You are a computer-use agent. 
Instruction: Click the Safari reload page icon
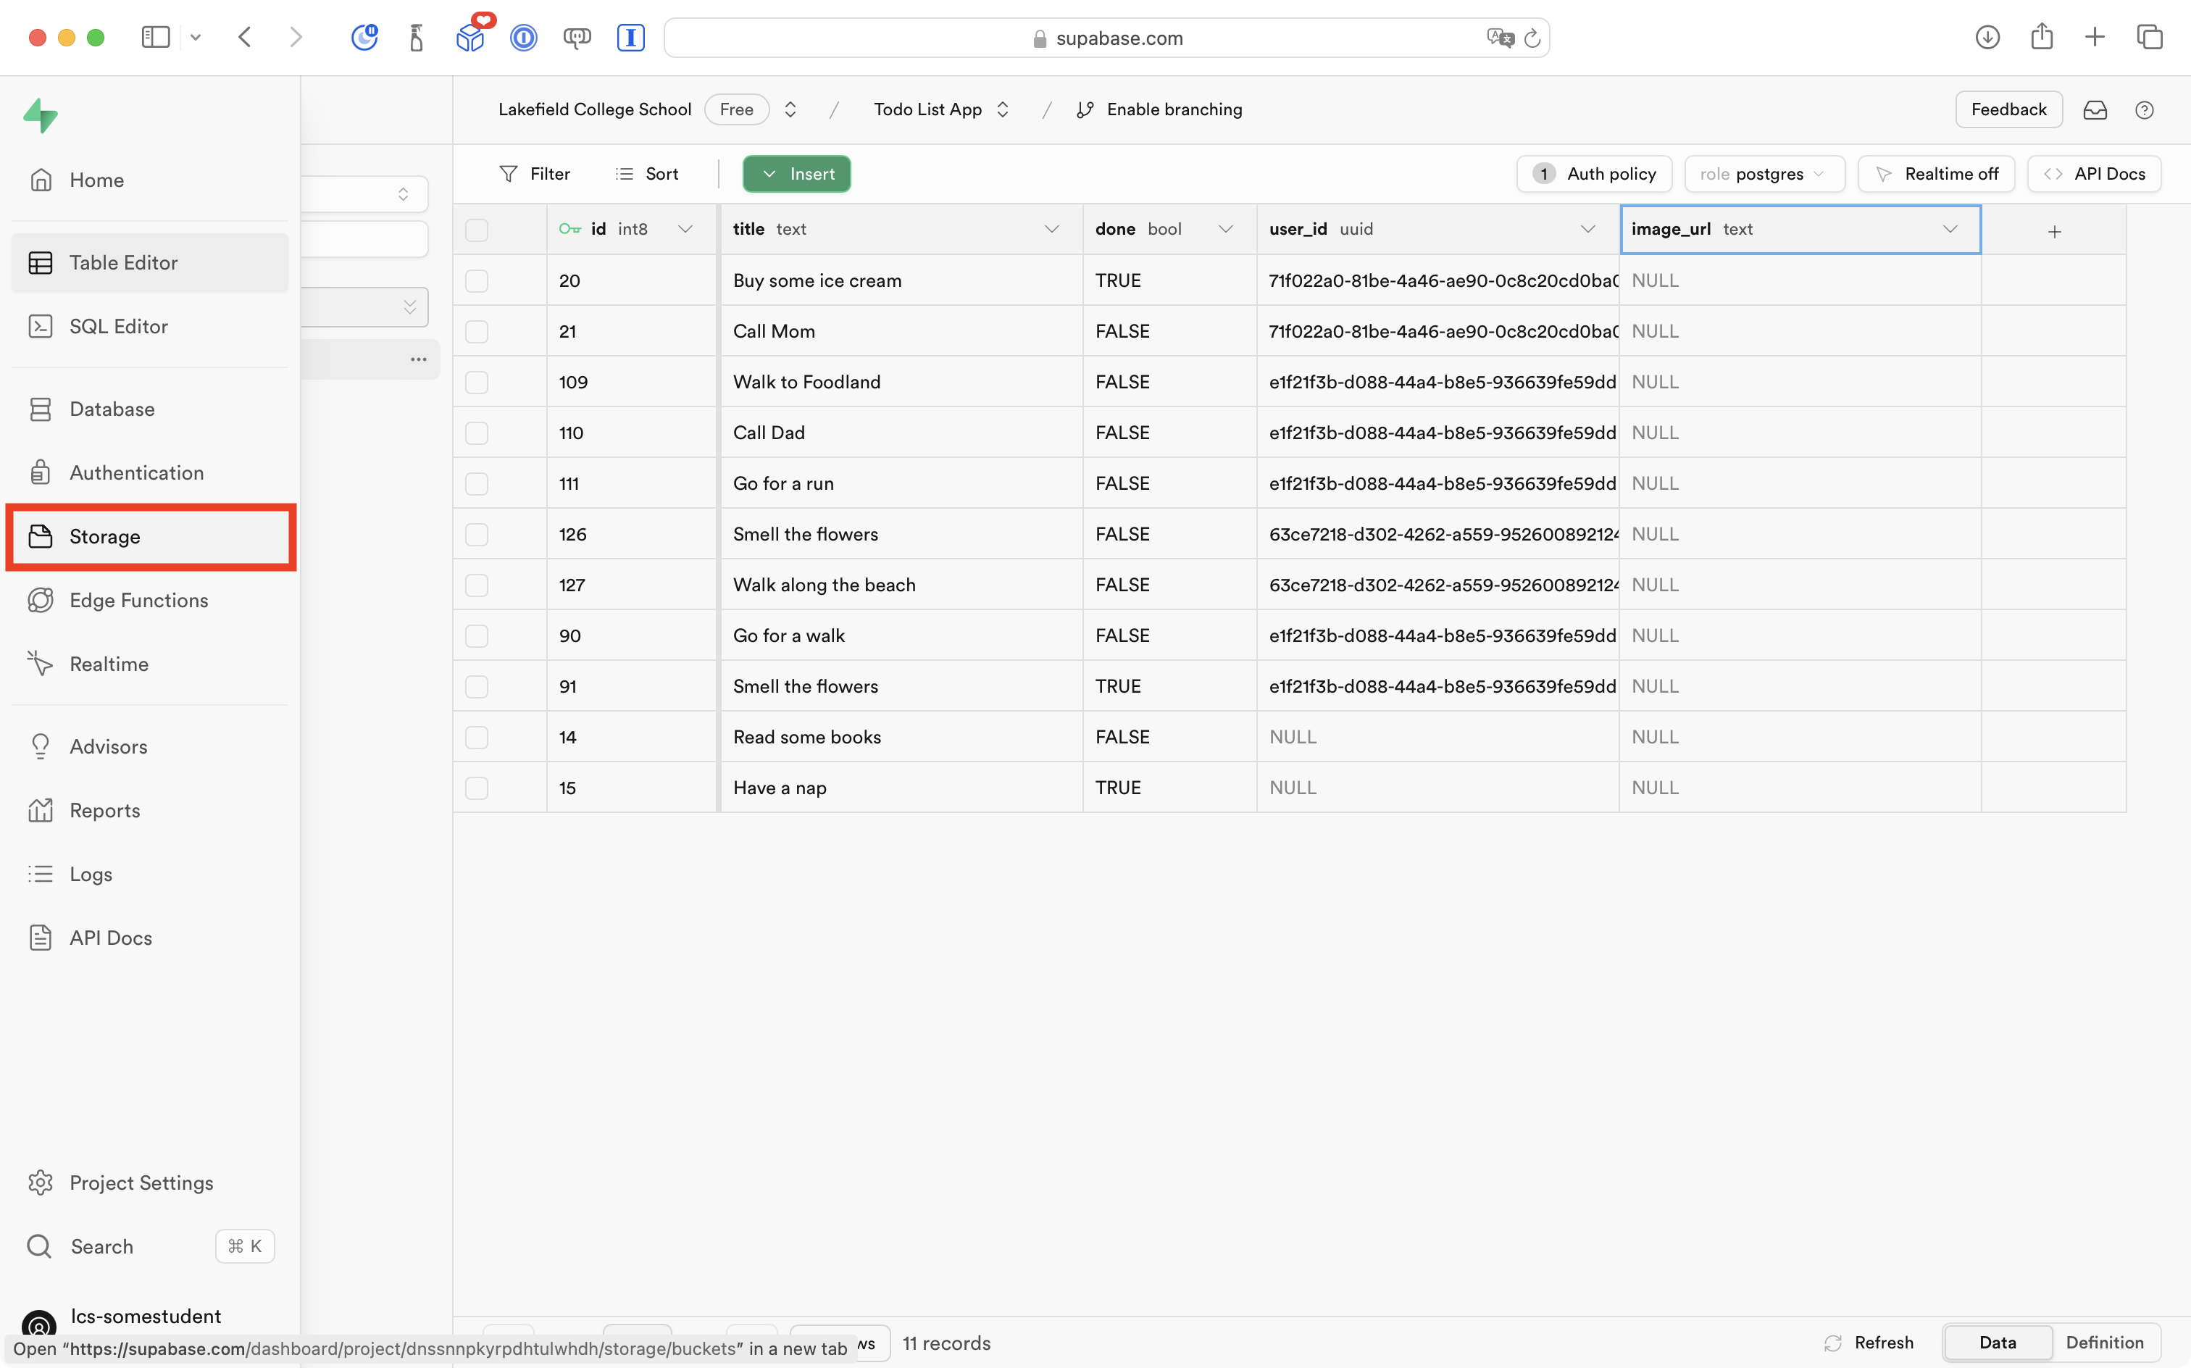pos(1532,38)
